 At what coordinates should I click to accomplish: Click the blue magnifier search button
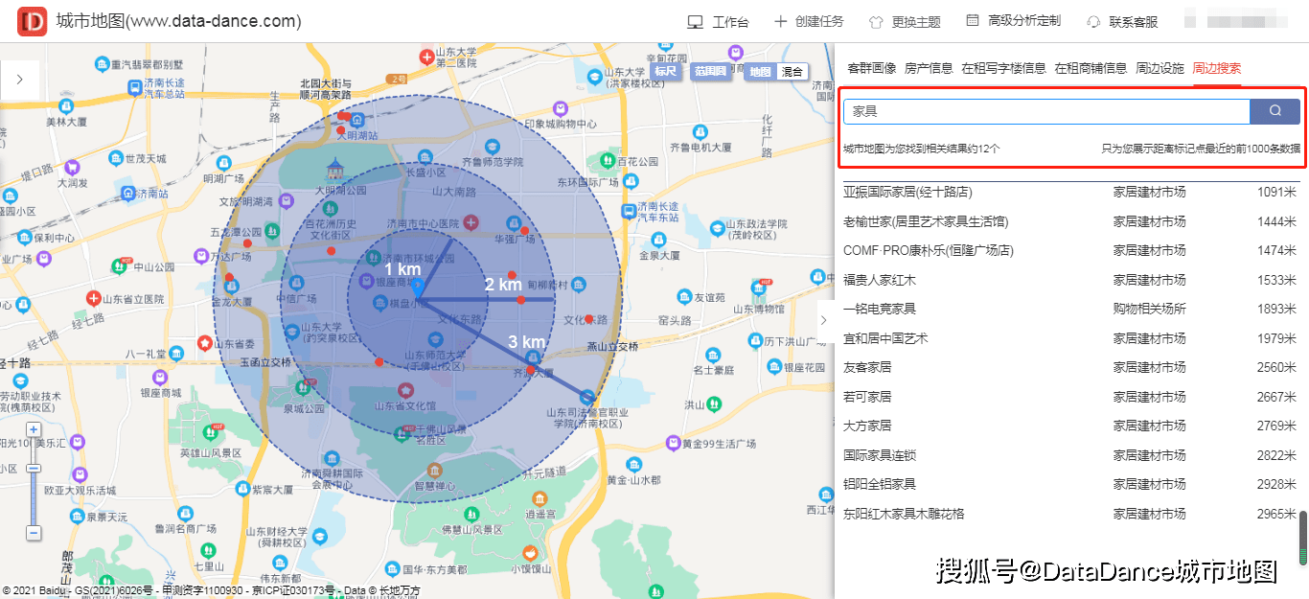(1275, 111)
